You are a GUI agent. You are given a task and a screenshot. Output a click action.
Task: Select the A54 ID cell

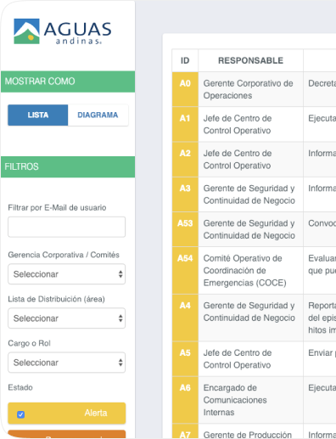(x=185, y=270)
